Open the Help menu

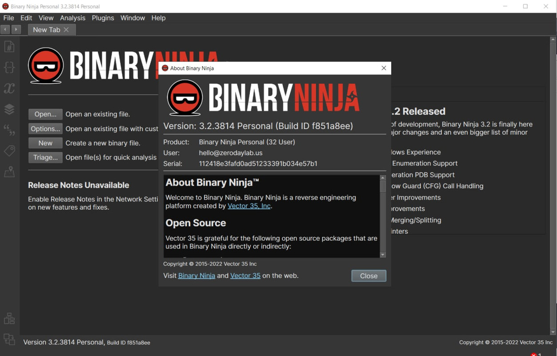158,18
